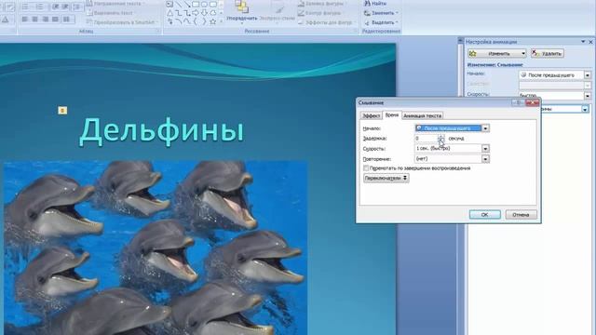Click the Удалить remove animation button

point(547,54)
